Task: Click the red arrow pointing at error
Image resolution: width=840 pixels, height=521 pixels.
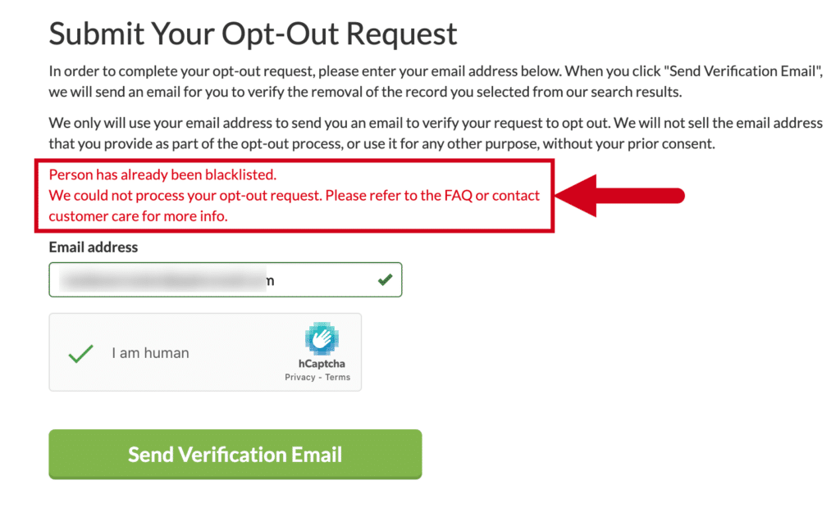Action: [620, 196]
